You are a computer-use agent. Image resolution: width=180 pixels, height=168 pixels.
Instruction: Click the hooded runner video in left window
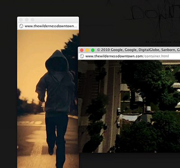(48, 99)
